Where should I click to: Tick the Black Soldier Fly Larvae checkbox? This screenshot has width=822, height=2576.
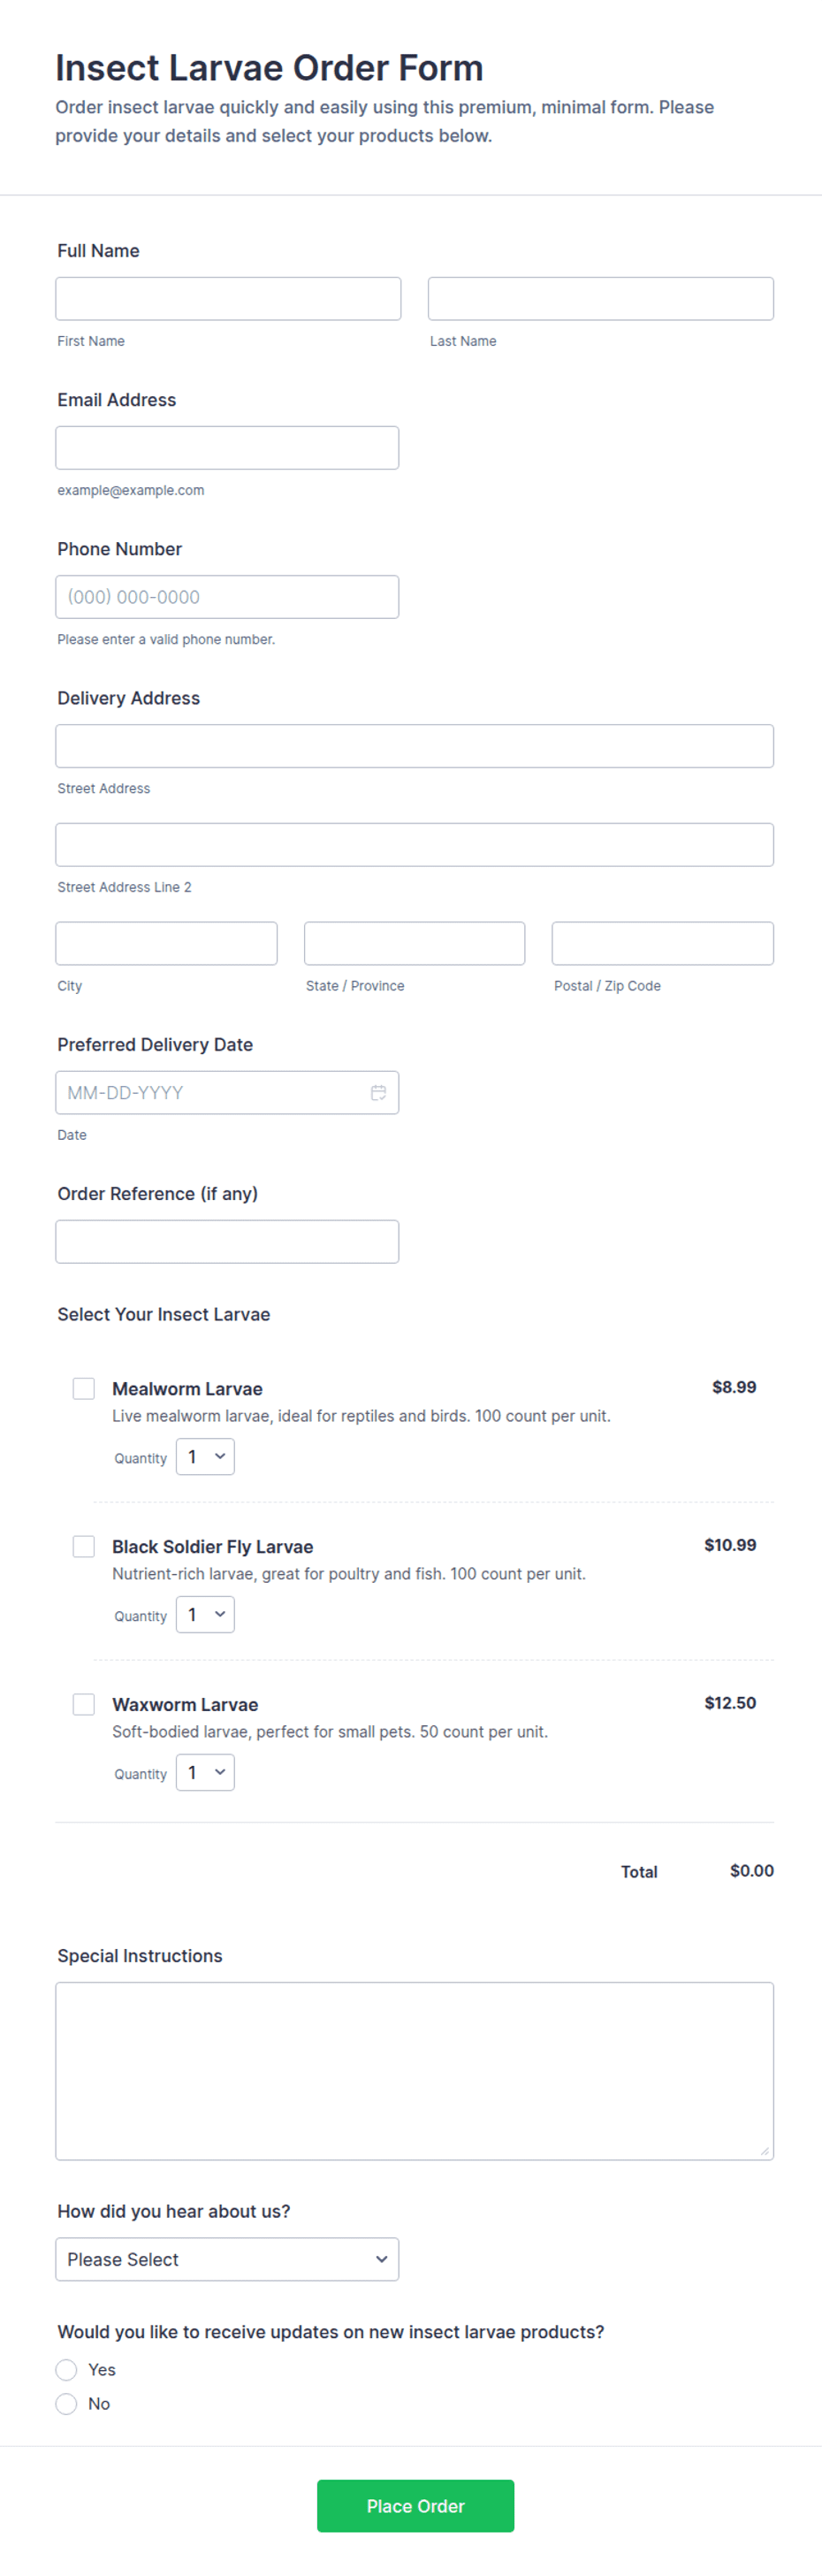tap(84, 1546)
